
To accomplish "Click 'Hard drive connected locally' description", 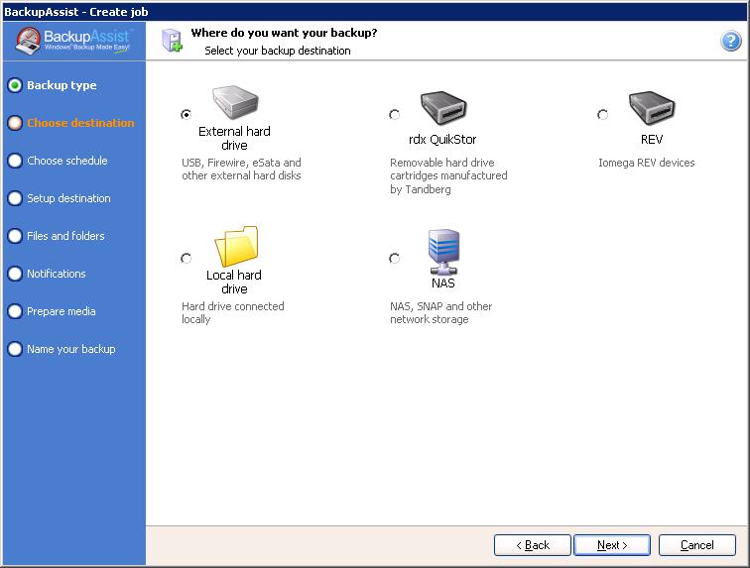I will pos(232,312).
